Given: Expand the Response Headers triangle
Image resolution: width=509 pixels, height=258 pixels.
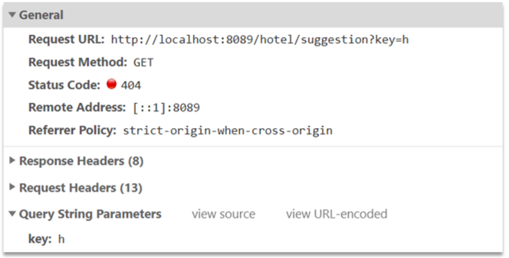Looking at the screenshot, I should coord(13,161).
